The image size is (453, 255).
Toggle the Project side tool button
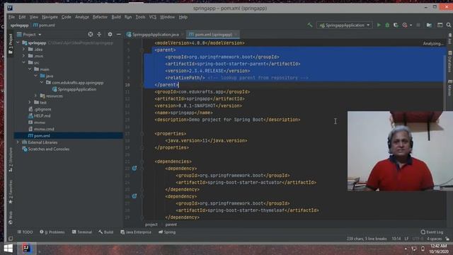point(11,44)
